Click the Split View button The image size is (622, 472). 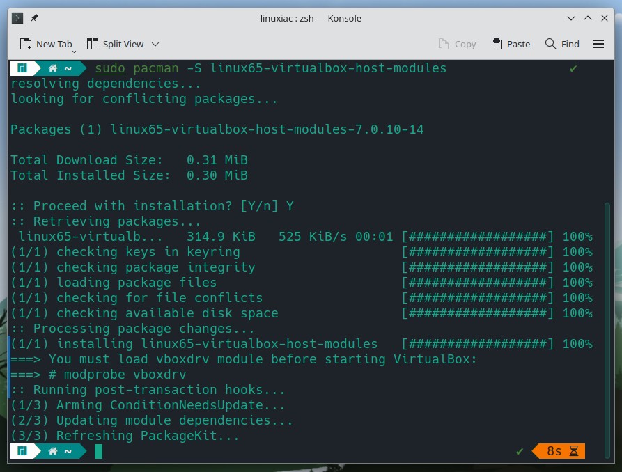coord(115,44)
